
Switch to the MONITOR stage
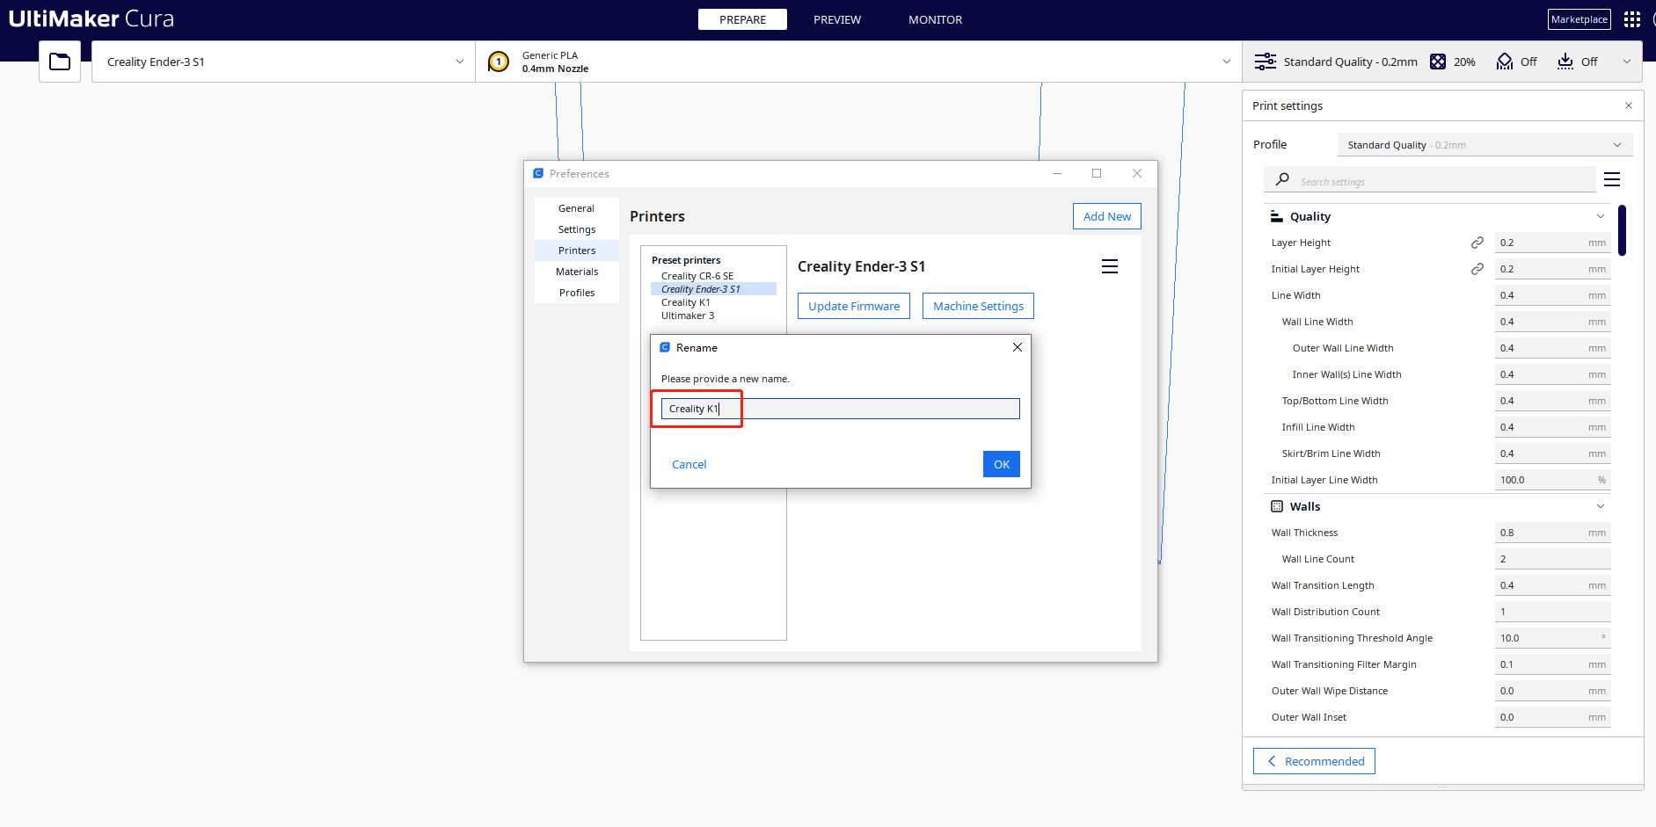coord(935,19)
